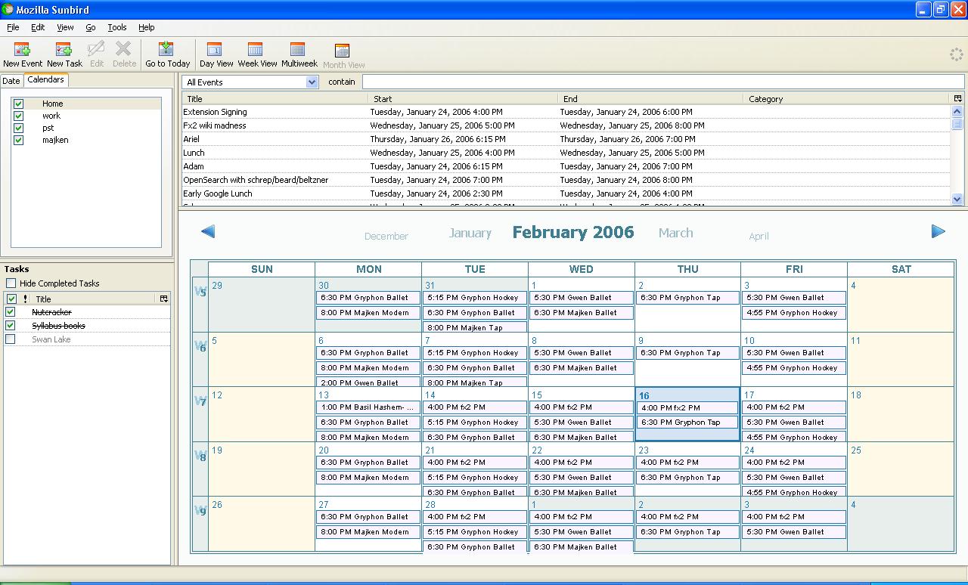Open column picker in event list header

[957, 98]
